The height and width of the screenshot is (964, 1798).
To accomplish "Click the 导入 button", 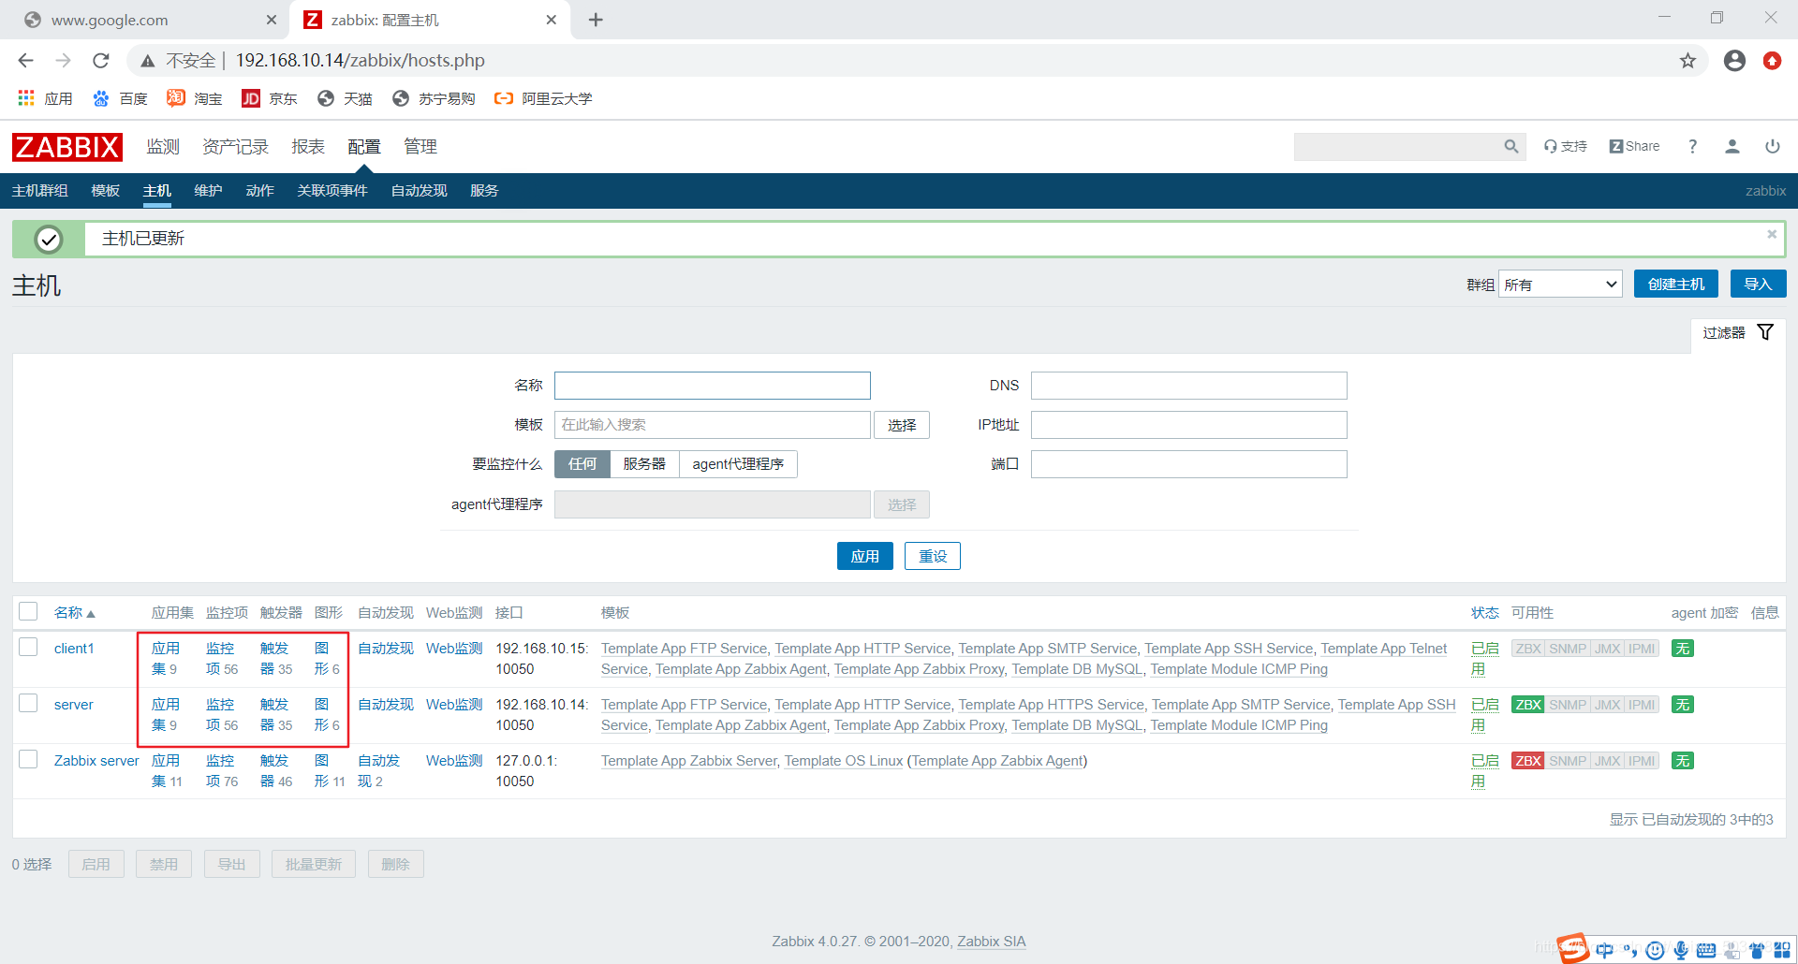I will pyautogui.click(x=1758, y=285).
